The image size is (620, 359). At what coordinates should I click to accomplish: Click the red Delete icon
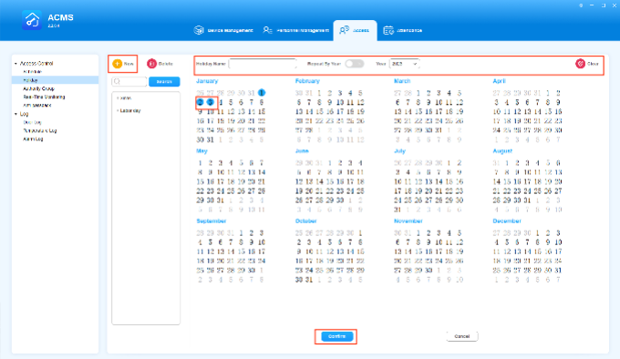click(151, 64)
